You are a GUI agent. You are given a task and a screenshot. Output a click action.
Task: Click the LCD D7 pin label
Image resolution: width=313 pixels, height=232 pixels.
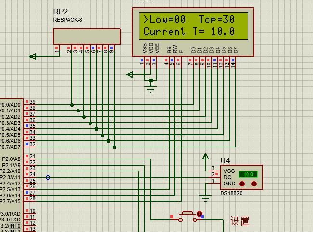236,50
